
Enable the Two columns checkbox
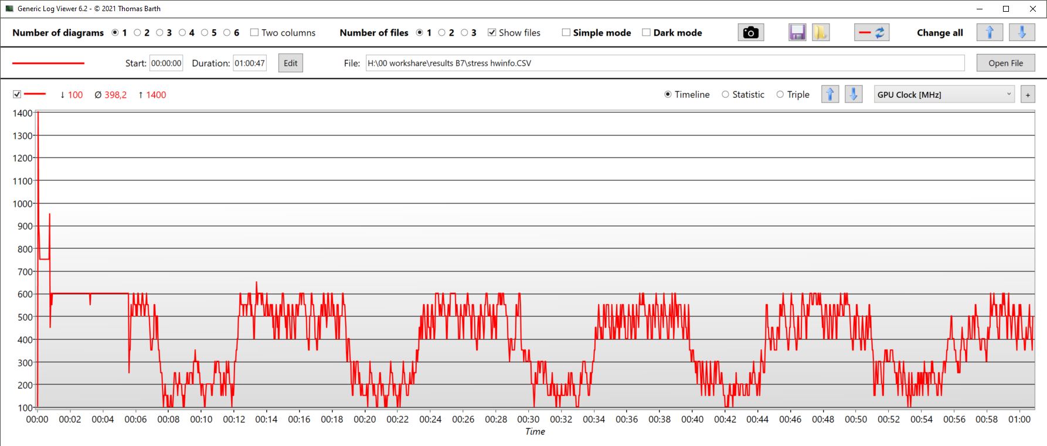(254, 33)
